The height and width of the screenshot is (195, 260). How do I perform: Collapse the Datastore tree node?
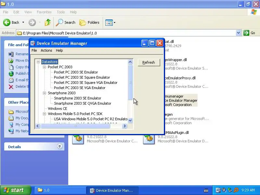click(x=38, y=62)
